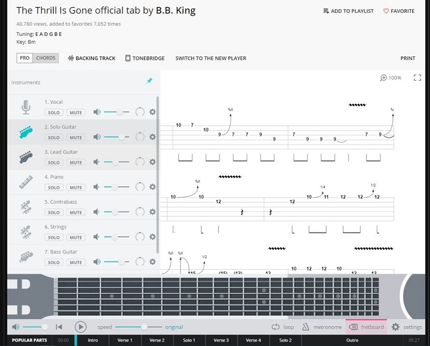The height and width of the screenshot is (346, 430).
Task: Click the Strings speaker volume icon
Action: [96, 236]
